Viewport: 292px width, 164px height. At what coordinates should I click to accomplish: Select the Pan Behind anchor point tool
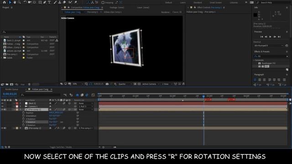pyautogui.click(x=35, y=2)
